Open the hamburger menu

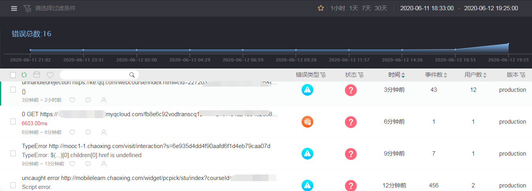click(14, 8)
